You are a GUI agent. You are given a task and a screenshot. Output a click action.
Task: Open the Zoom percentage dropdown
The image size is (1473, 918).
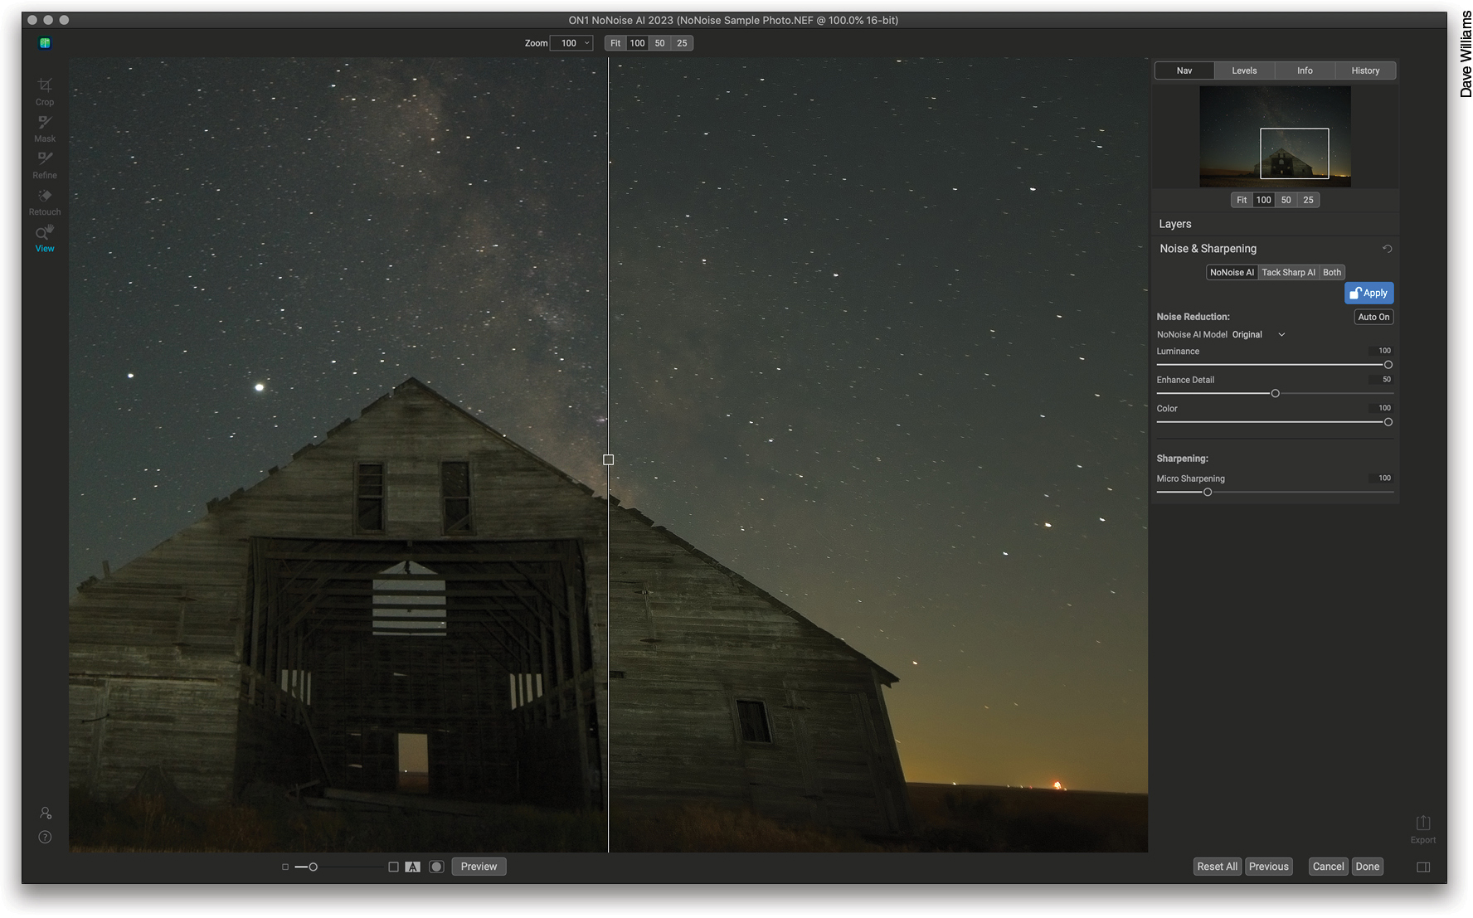pyautogui.click(x=571, y=42)
